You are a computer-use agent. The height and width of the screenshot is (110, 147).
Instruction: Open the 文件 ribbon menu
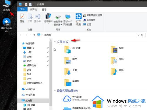[x=22, y=9]
